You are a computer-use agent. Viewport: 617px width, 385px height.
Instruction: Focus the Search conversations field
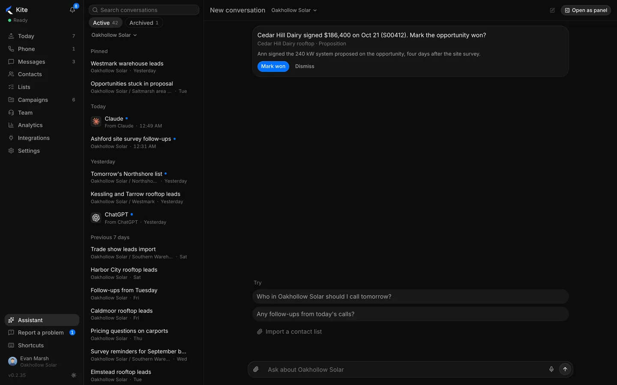pyautogui.click(x=144, y=10)
